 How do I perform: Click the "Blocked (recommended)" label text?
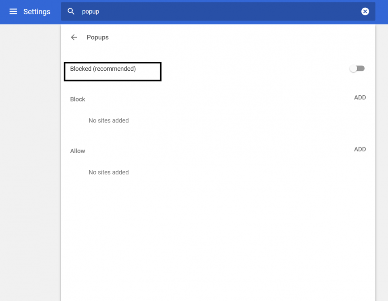103,69
